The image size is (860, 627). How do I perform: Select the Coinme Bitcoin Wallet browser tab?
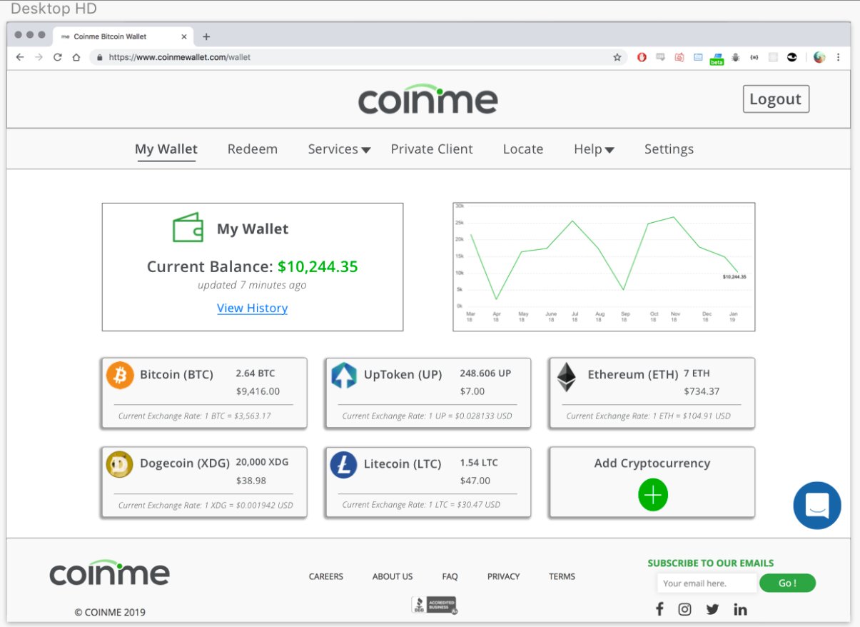point(123,36)
